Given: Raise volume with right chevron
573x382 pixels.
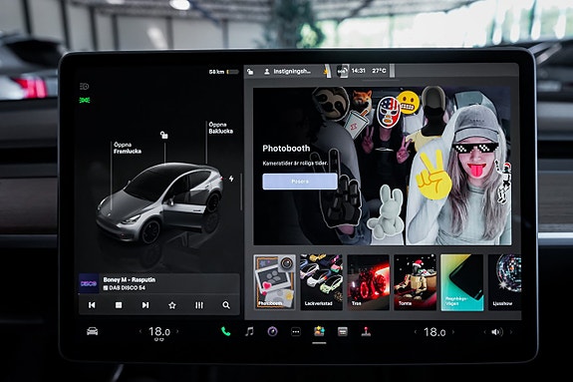Looking at the screenshot, I should [x=511, y=332].
